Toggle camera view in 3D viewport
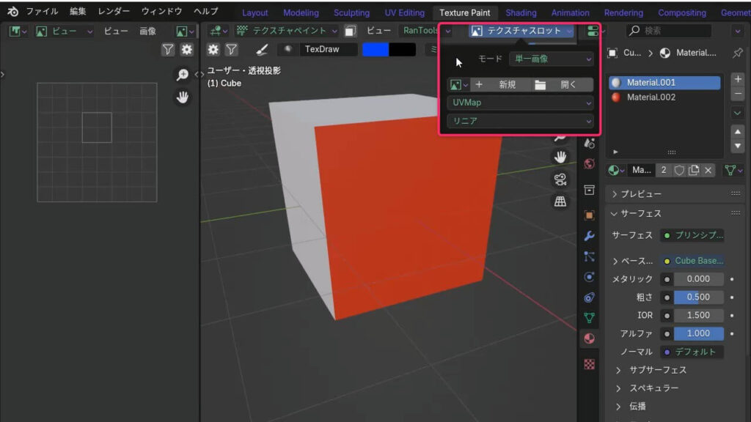Viewport: 751px width, 422px height. pos(560,179)
